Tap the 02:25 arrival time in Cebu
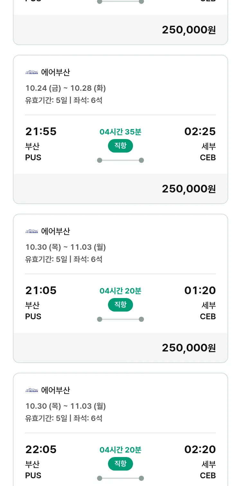Screen dimensions: 241x486 [200, 132]
